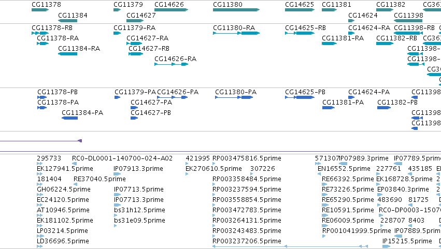Click transcript CG11379-RA

[134, 28]
